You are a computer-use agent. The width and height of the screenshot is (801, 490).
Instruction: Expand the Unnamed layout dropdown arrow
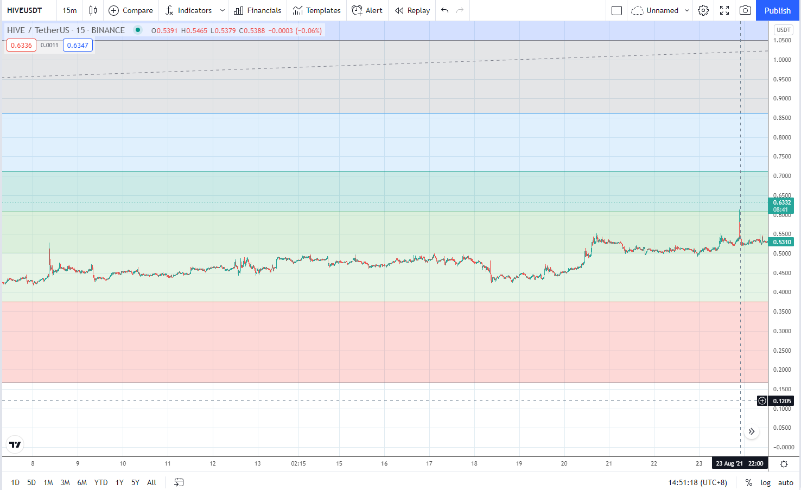coord(687,10)
